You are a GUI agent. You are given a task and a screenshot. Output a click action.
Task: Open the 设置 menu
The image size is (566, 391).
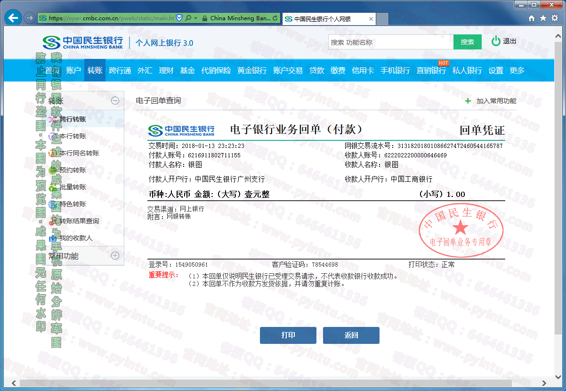(496, 70)
